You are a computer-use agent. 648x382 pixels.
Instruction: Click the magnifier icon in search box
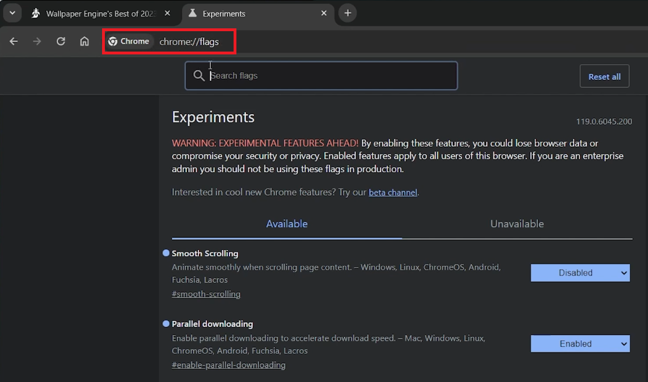coord(199,75)
